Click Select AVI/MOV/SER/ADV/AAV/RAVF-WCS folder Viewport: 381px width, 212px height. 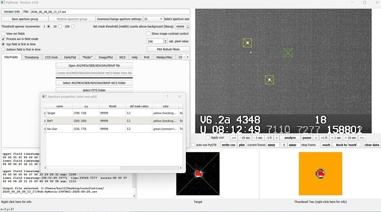tap(94, 83)
